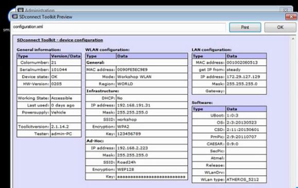Click the Version/Data column header
The width and height of the screenshot is (298, 188).
point(65,56)
